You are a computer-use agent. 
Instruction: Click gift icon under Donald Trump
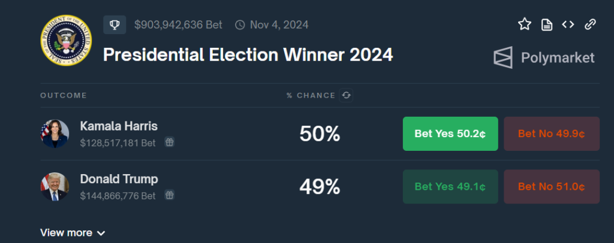pos(170,195)
